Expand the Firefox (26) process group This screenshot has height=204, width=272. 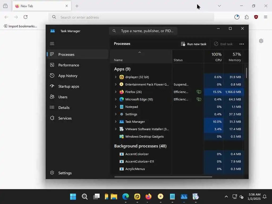click(116, 92)
